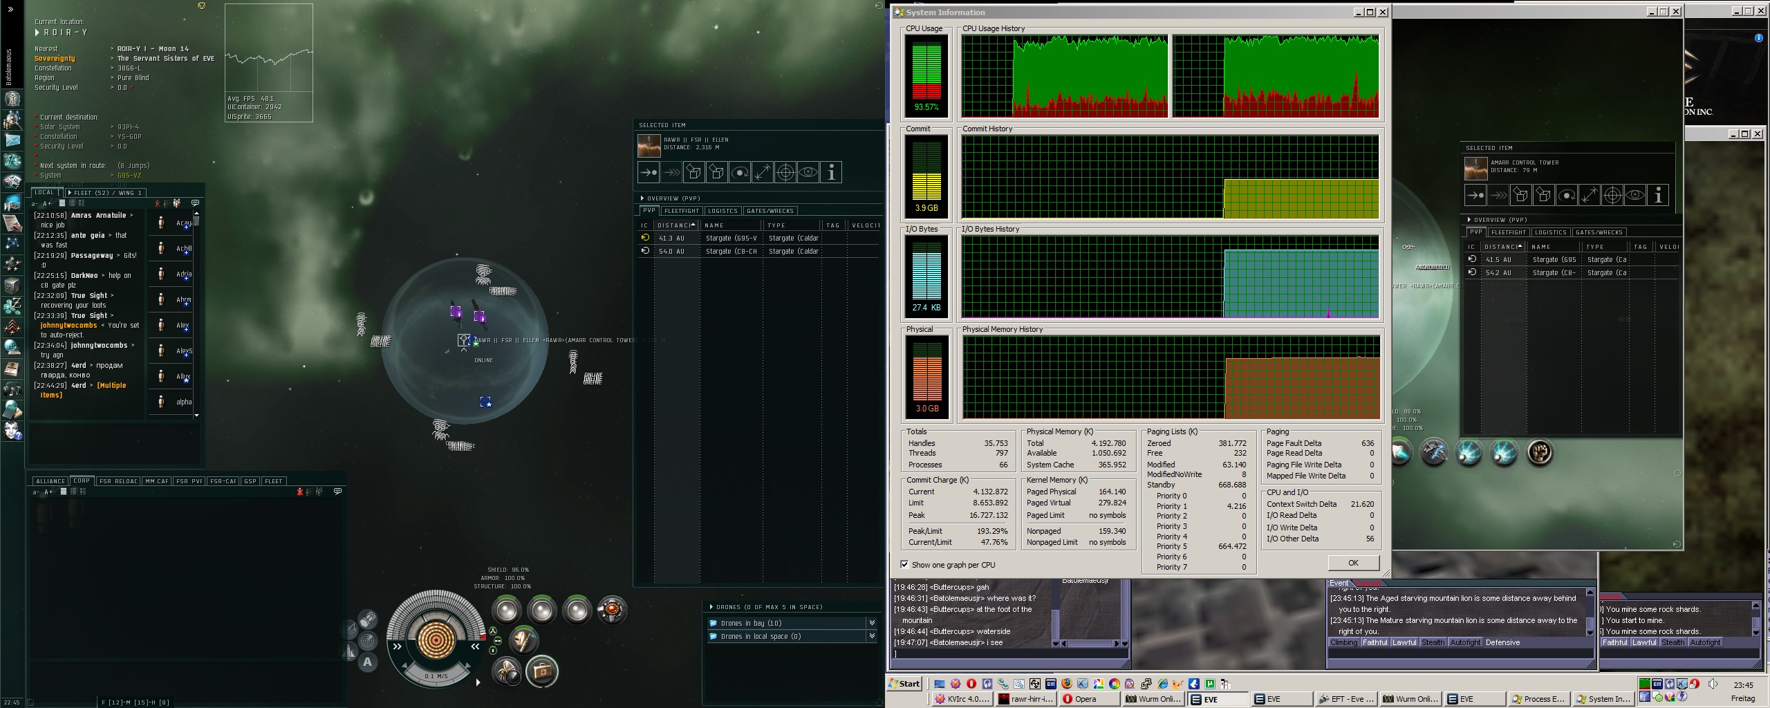The height and width of the screenshot is (708, 1770).
Task: Click Orbit icon in left Selected Item panel
Action: point(740,172)
